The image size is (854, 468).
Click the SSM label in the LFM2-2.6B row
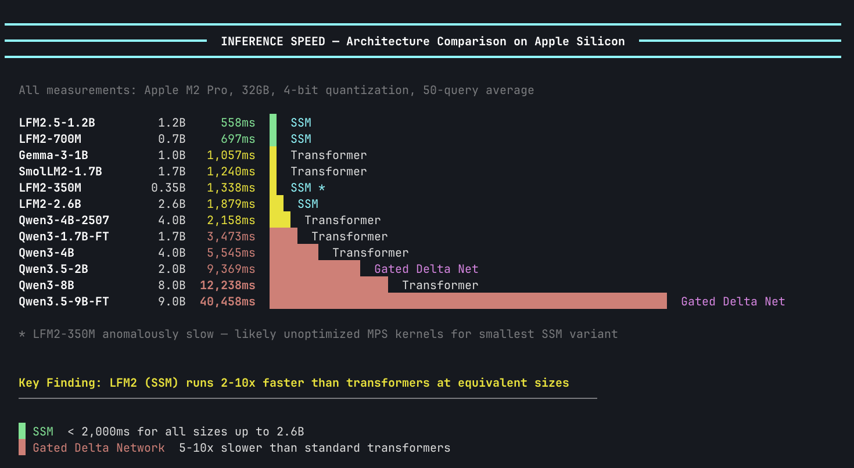tap(308, 204)
